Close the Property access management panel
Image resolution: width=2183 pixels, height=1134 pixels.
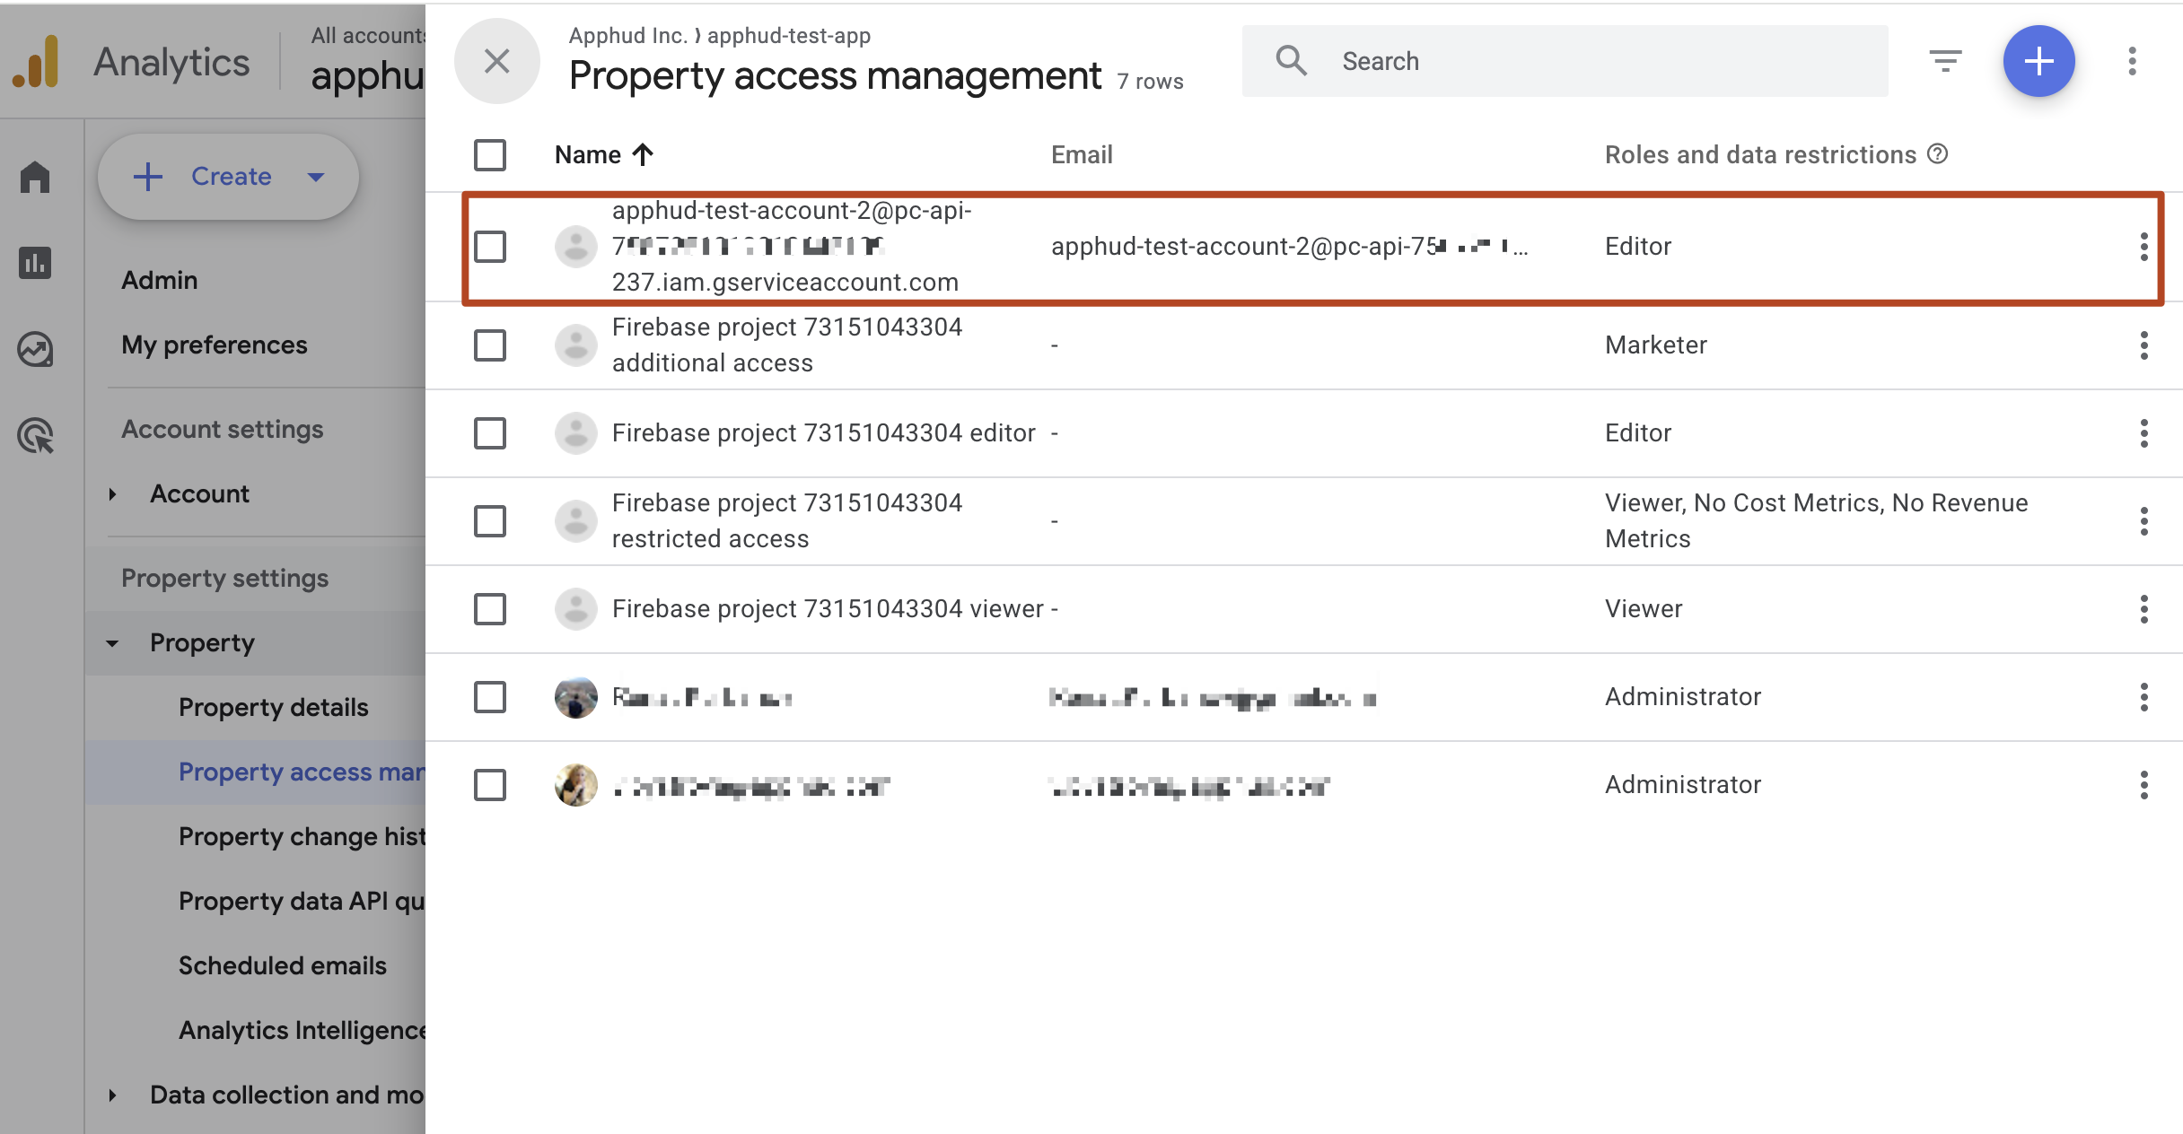point(496,61)
